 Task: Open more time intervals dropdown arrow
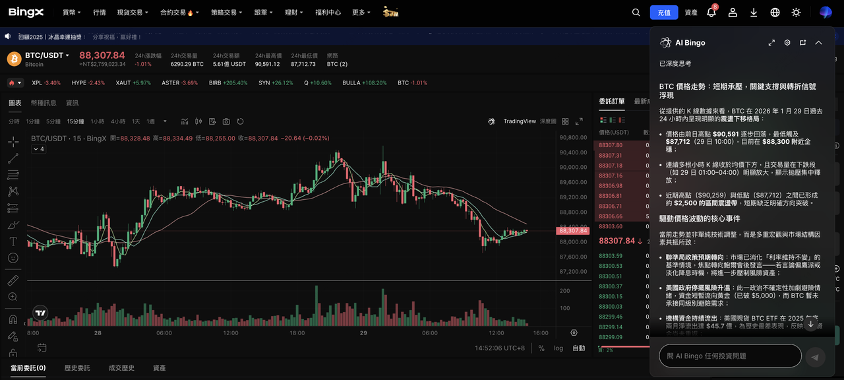pos(165,121)
